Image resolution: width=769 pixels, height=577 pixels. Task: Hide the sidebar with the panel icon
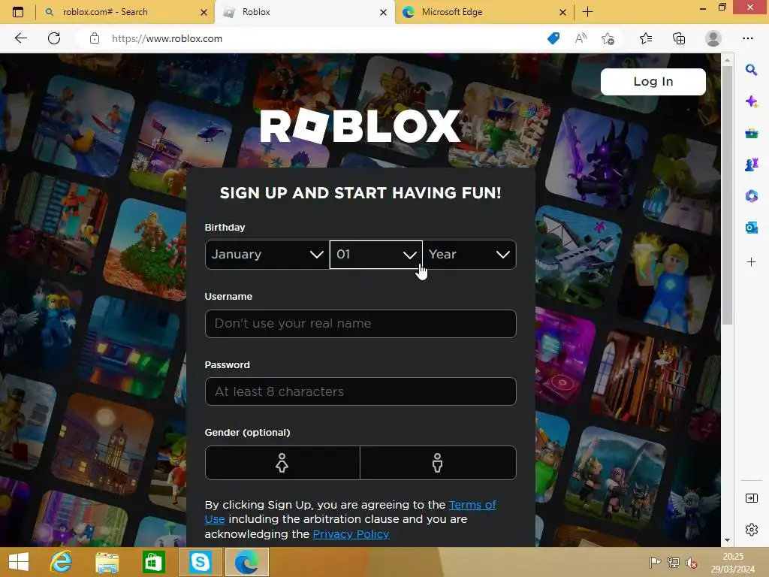pos(751,499)
